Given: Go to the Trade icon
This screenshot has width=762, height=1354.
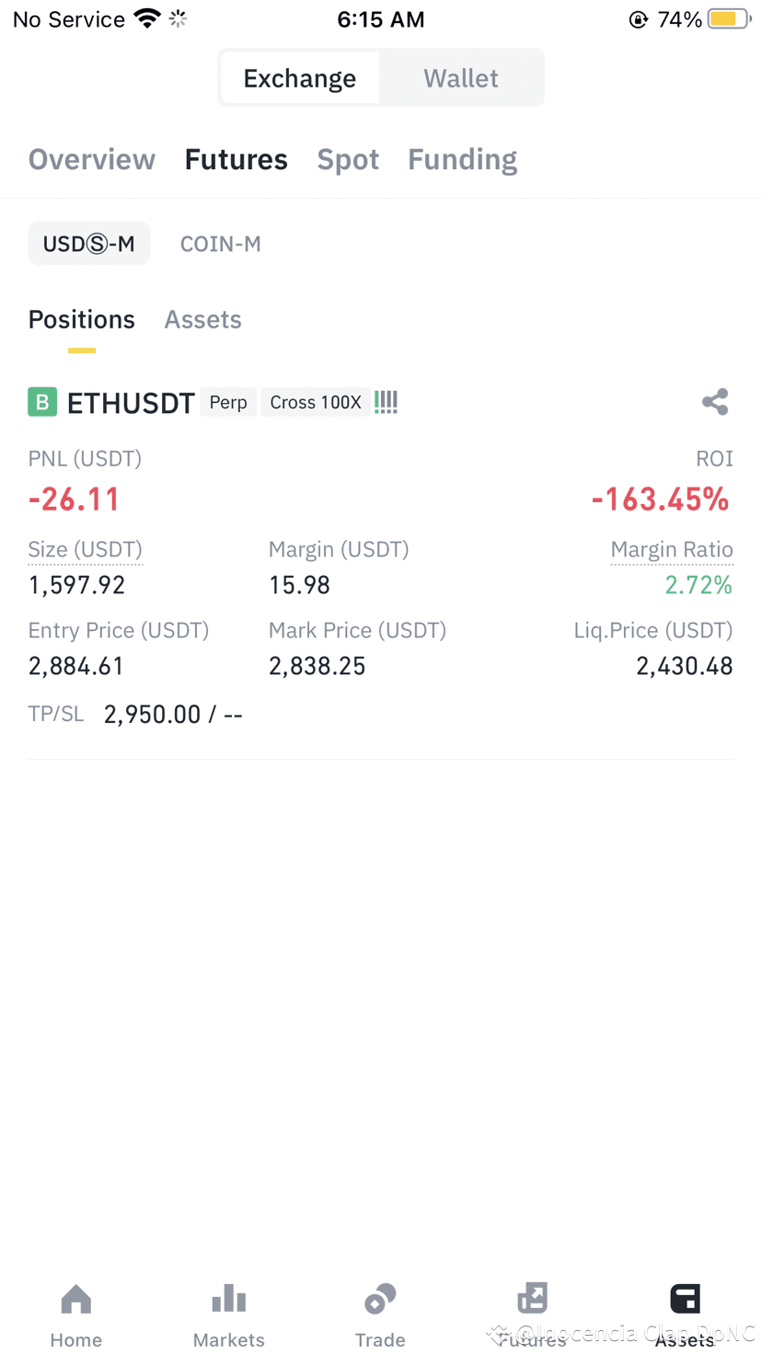Looking at the screenshot, I should pos(380,1299).
